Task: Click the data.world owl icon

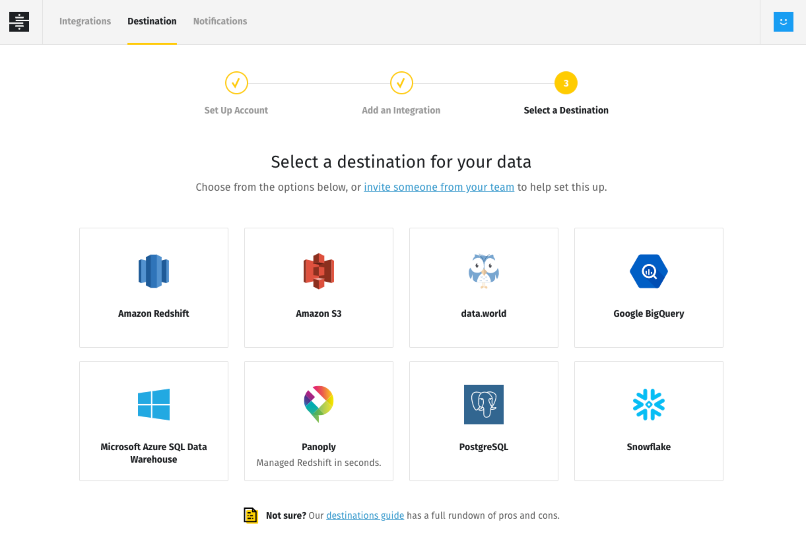Action: pyautogui.click(x=484, y=271)
